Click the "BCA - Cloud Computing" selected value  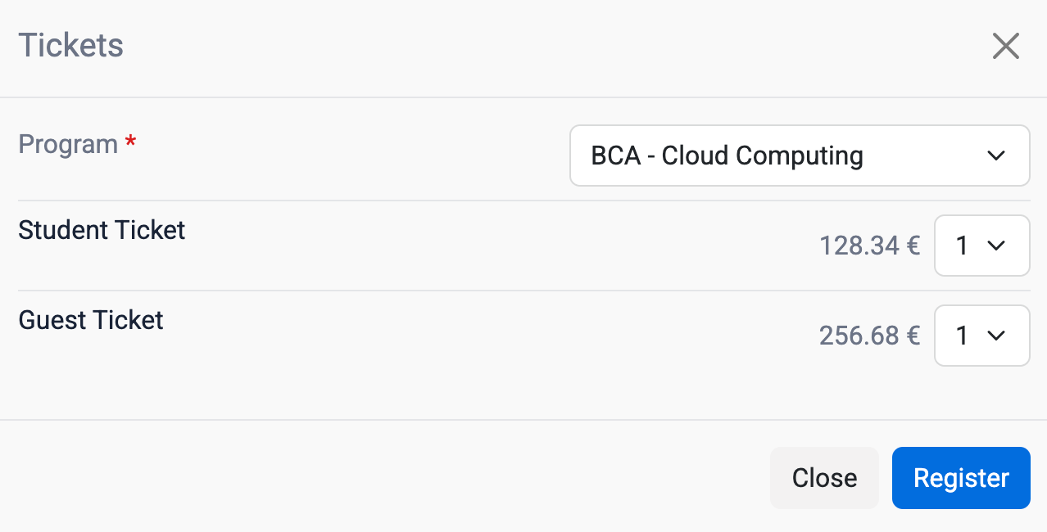coord(727,156)
